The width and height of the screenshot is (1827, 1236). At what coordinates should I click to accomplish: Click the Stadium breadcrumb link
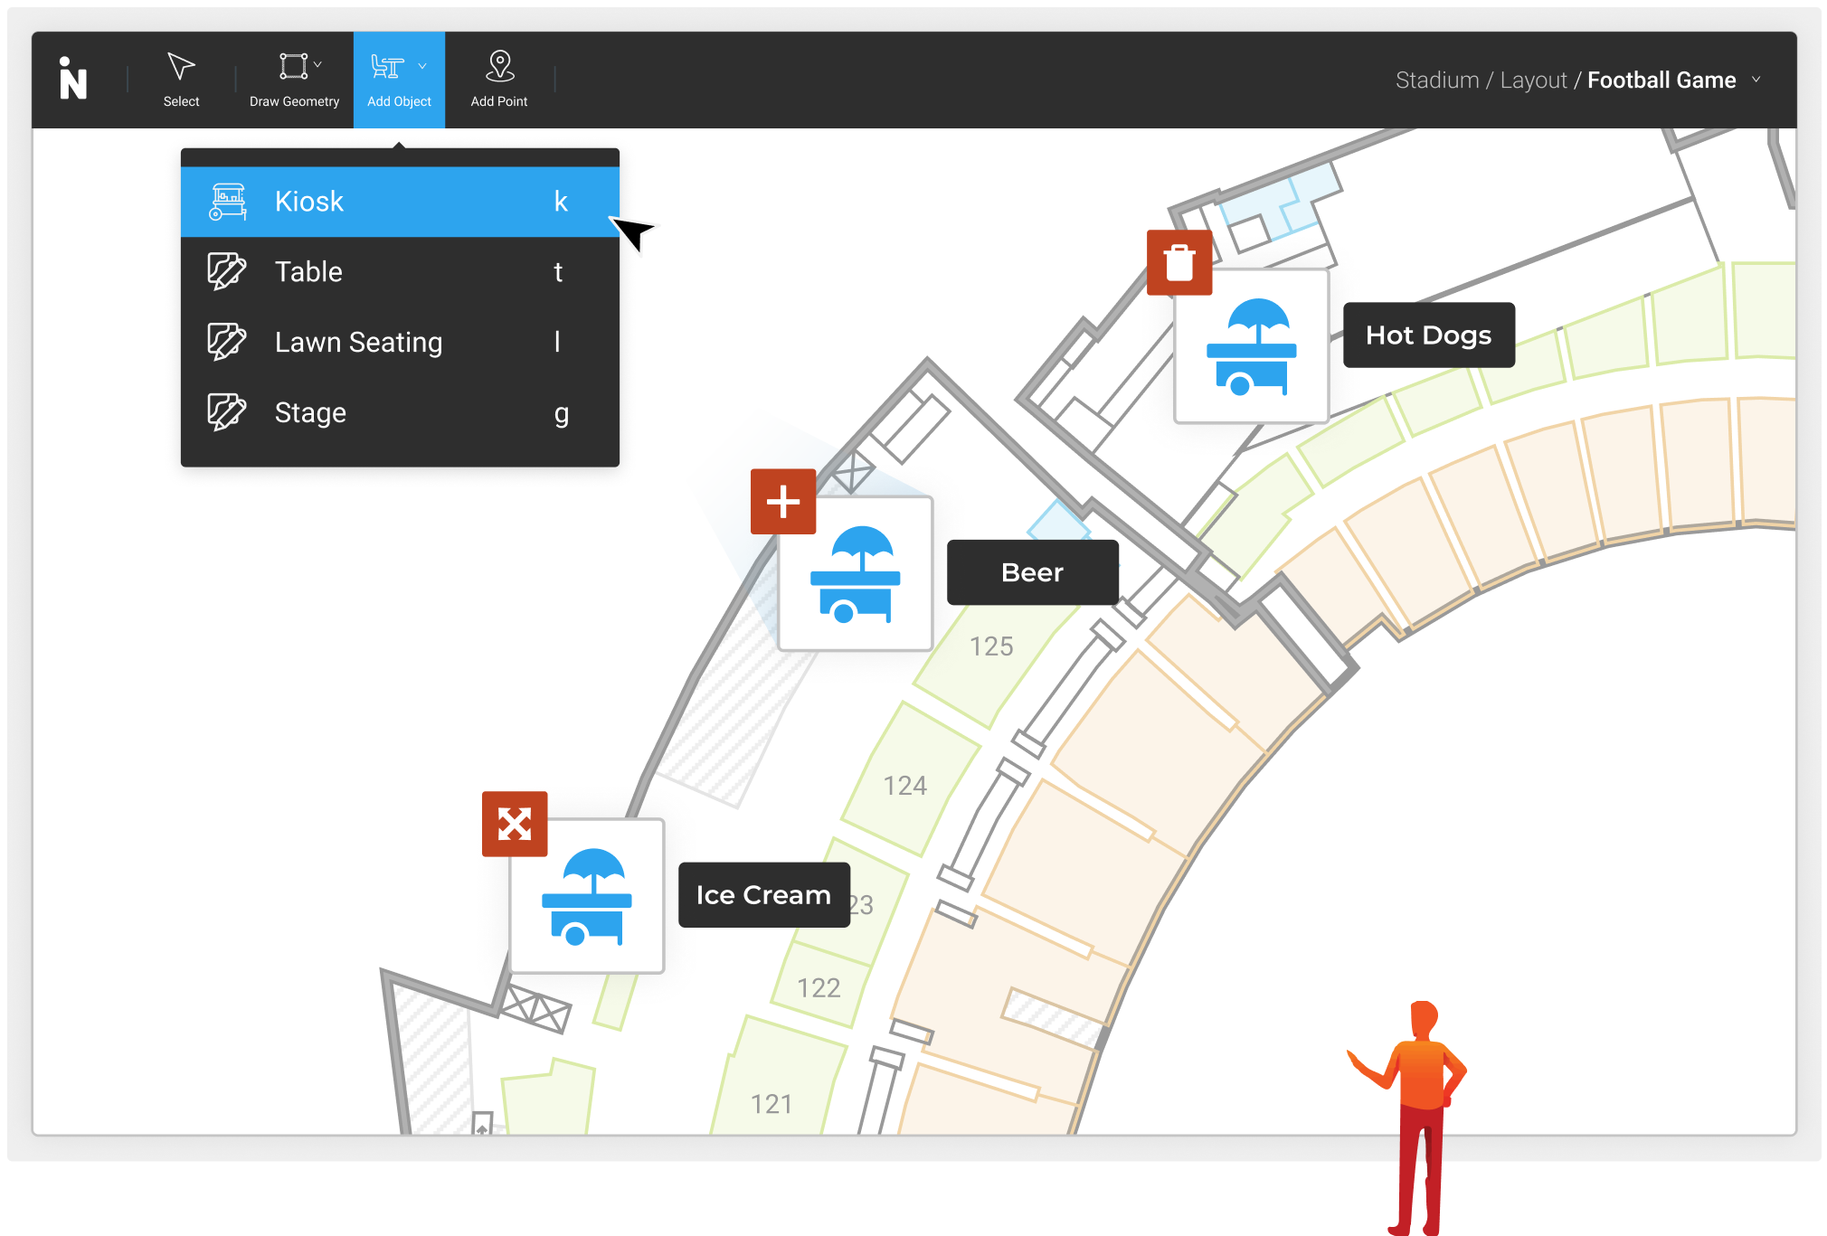click(x=1436, y=80)
